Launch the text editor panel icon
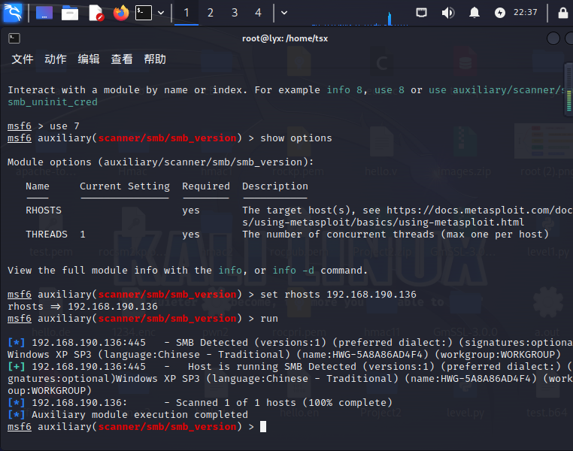The image size is (573, 451). (96, 13)
